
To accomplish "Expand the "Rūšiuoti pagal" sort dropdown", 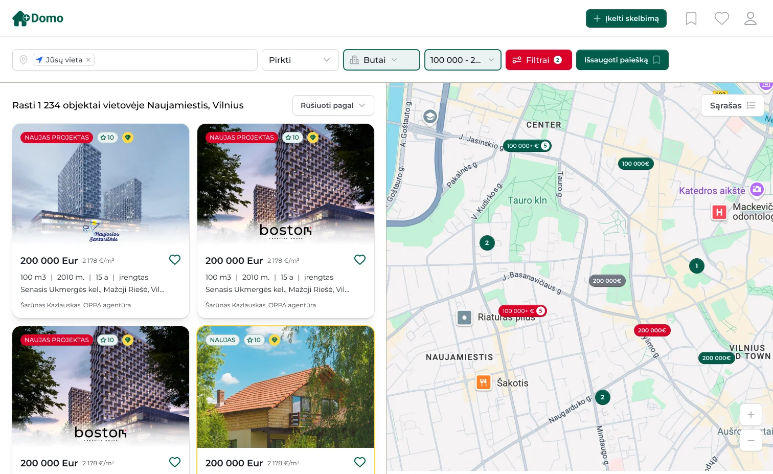I will pyautogui.click(x=333, y=105).
